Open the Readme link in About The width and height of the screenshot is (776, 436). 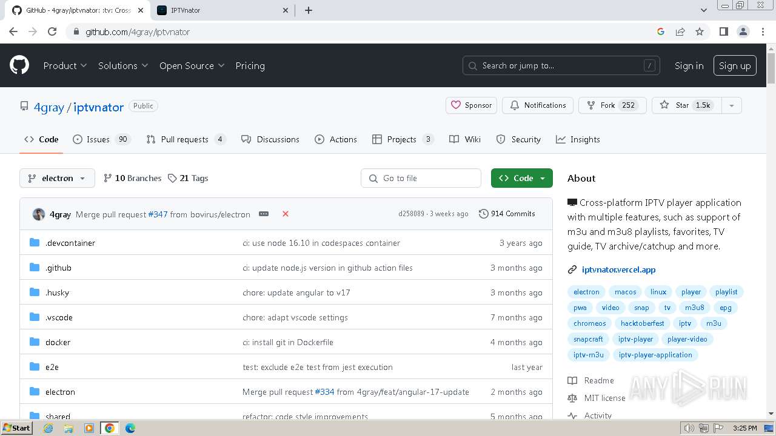pyautogui.click(x=591, y=380)
